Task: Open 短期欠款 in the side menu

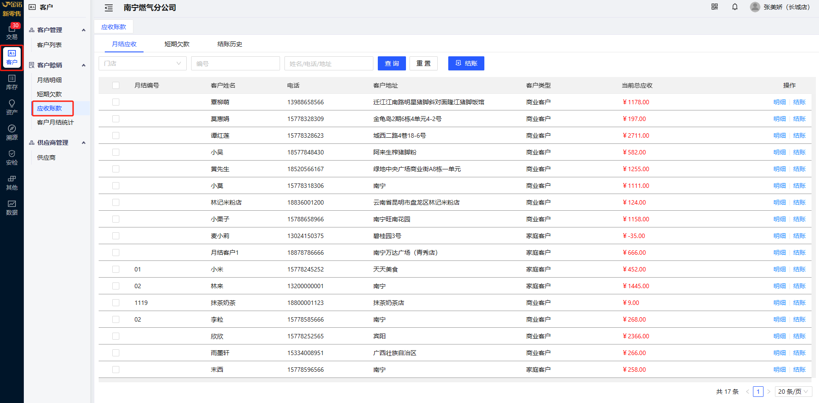Action: click(x=49, y=94)
